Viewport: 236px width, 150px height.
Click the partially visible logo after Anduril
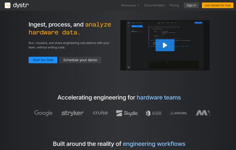[x=203, y=113]
